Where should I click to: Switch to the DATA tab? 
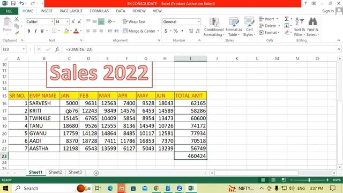pos(121,11)
